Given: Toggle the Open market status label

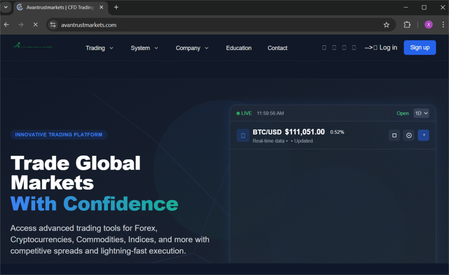Looking at the screenshot, I should pos(402,113).
